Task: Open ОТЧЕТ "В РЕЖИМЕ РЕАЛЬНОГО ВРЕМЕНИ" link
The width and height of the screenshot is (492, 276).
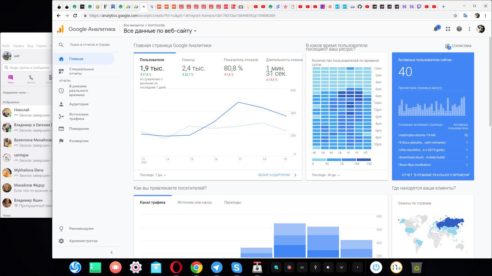Action: [x=435, y=175]
